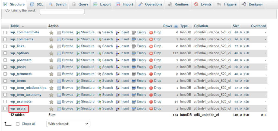Click Drop text link for wp_comments
Screen dimensions: 278x131
(158, 39)
